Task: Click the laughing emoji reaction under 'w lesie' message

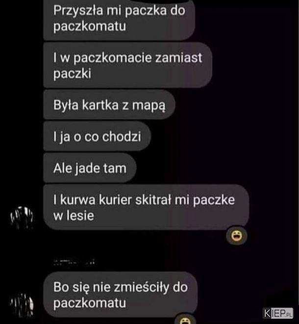Action: pyautogui.click(x=236, y=236)
